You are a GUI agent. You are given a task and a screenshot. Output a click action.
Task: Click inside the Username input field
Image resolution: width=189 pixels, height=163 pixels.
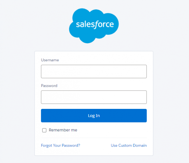pos(94,71)
